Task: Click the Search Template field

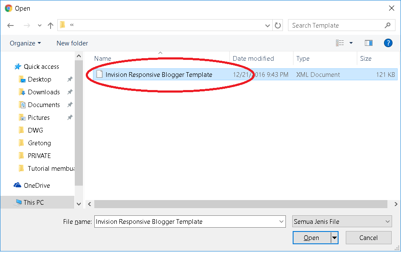Action: coord(341,25)
